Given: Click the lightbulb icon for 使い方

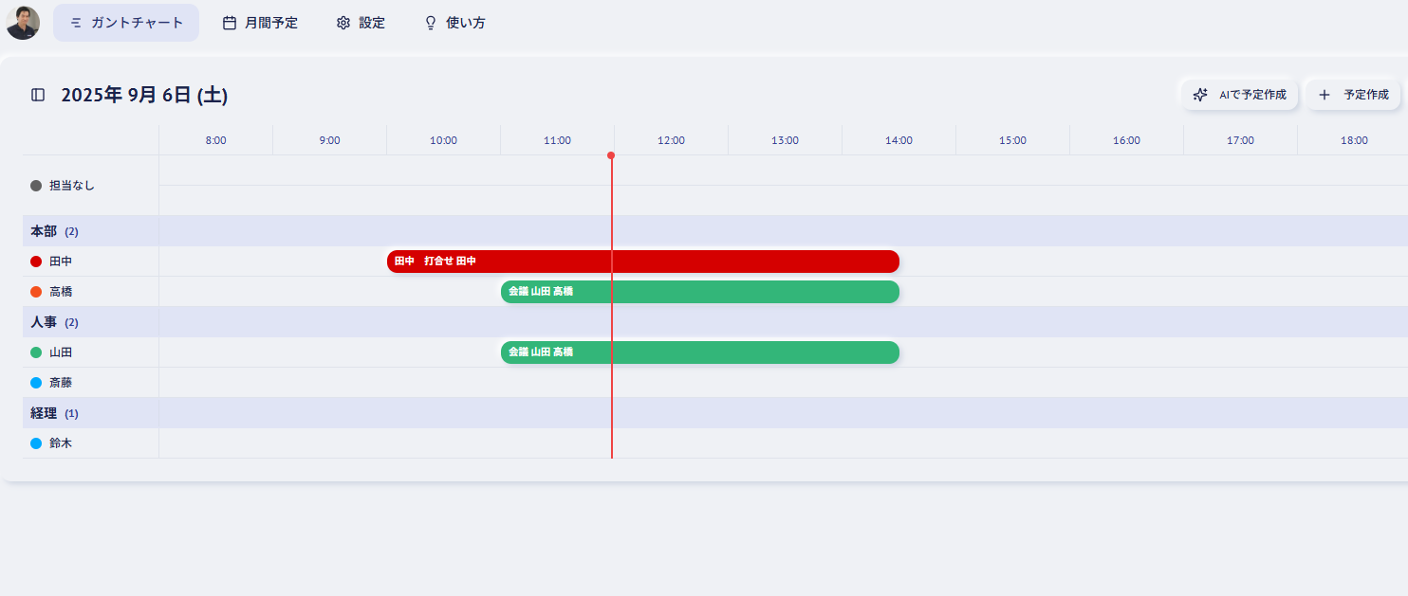Looking at the screenshot, I should [431, 23].
